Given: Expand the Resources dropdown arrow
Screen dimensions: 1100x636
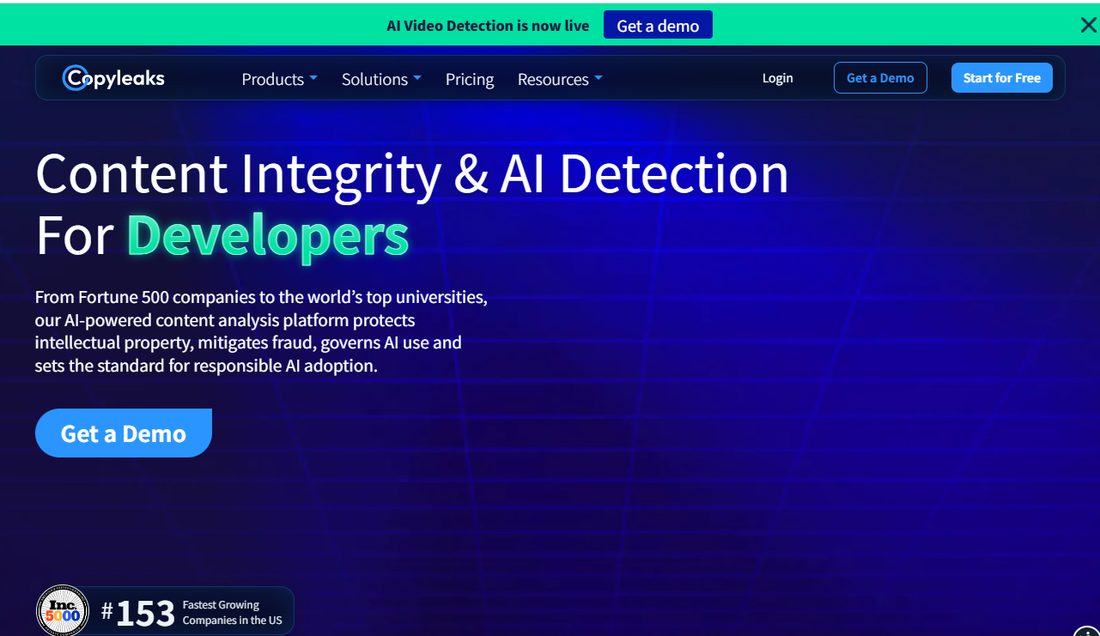Looking at the screenshot, I should [x=599, y=78].
